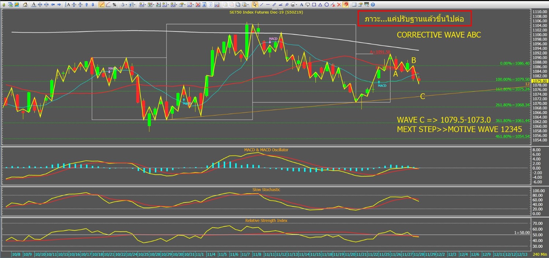The image size is (549, 258).
Task: Click the wave label C on chart
Action: coord(422,96)
